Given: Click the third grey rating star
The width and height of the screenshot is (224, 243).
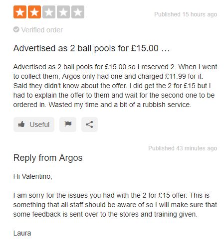Looking at the screenshot, I should (49, 12).
